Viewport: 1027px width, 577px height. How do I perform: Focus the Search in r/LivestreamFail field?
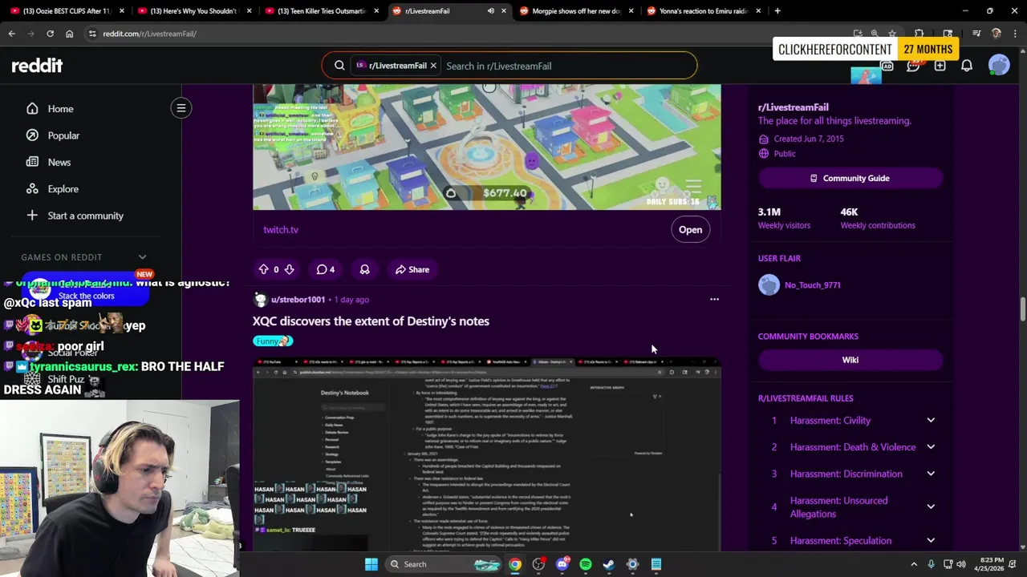(567, 66)
